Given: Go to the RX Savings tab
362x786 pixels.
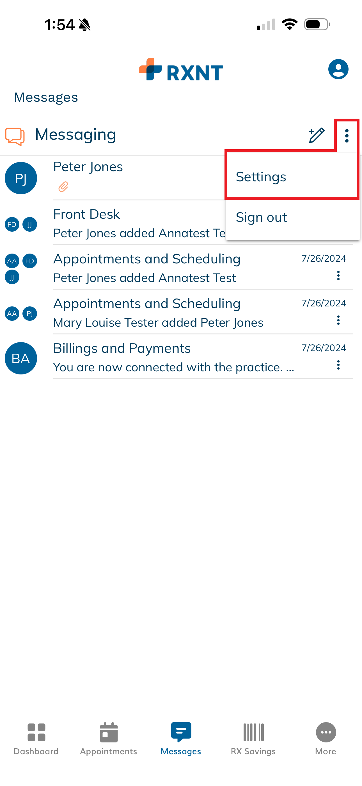Looking at the screenshot, I should (253, 738).
